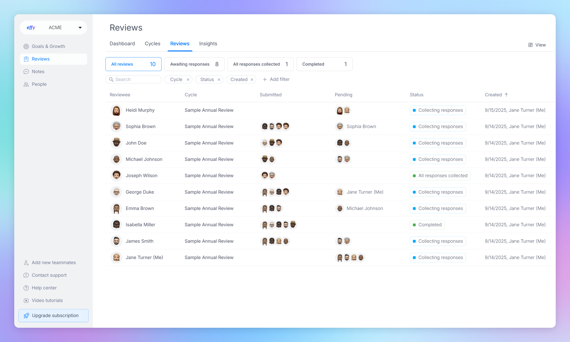Filter by Awaiting responses 8
The height and width of the screenshot is (342, 570).
tap(194, 64)
